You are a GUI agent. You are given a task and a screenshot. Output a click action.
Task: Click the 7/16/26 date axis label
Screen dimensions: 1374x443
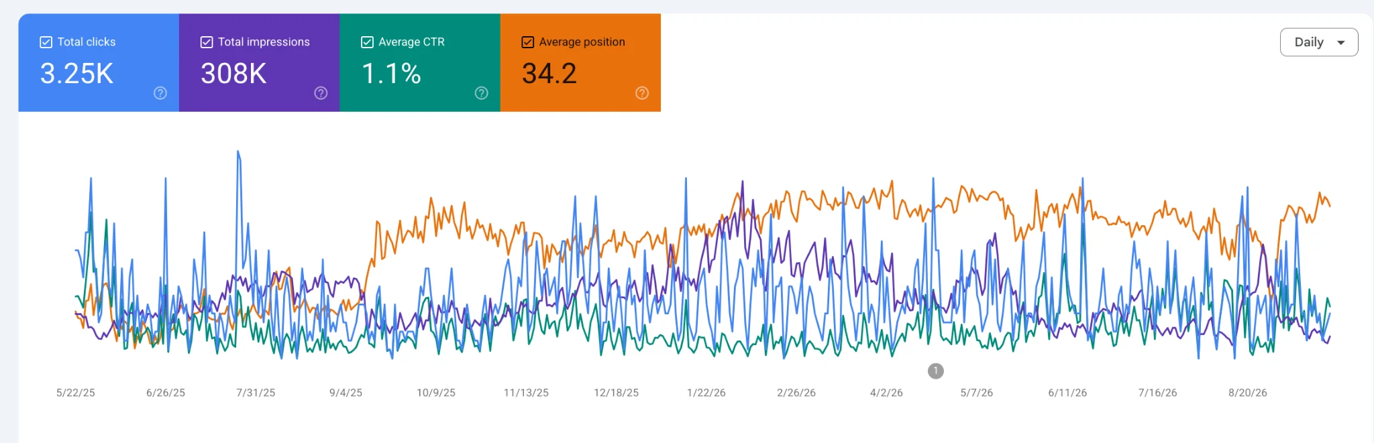(1157, 393)
